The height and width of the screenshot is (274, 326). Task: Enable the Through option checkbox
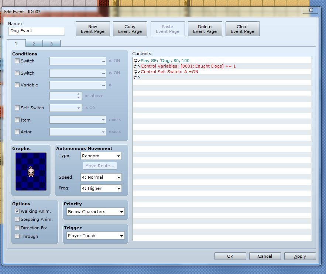(17, 236)
